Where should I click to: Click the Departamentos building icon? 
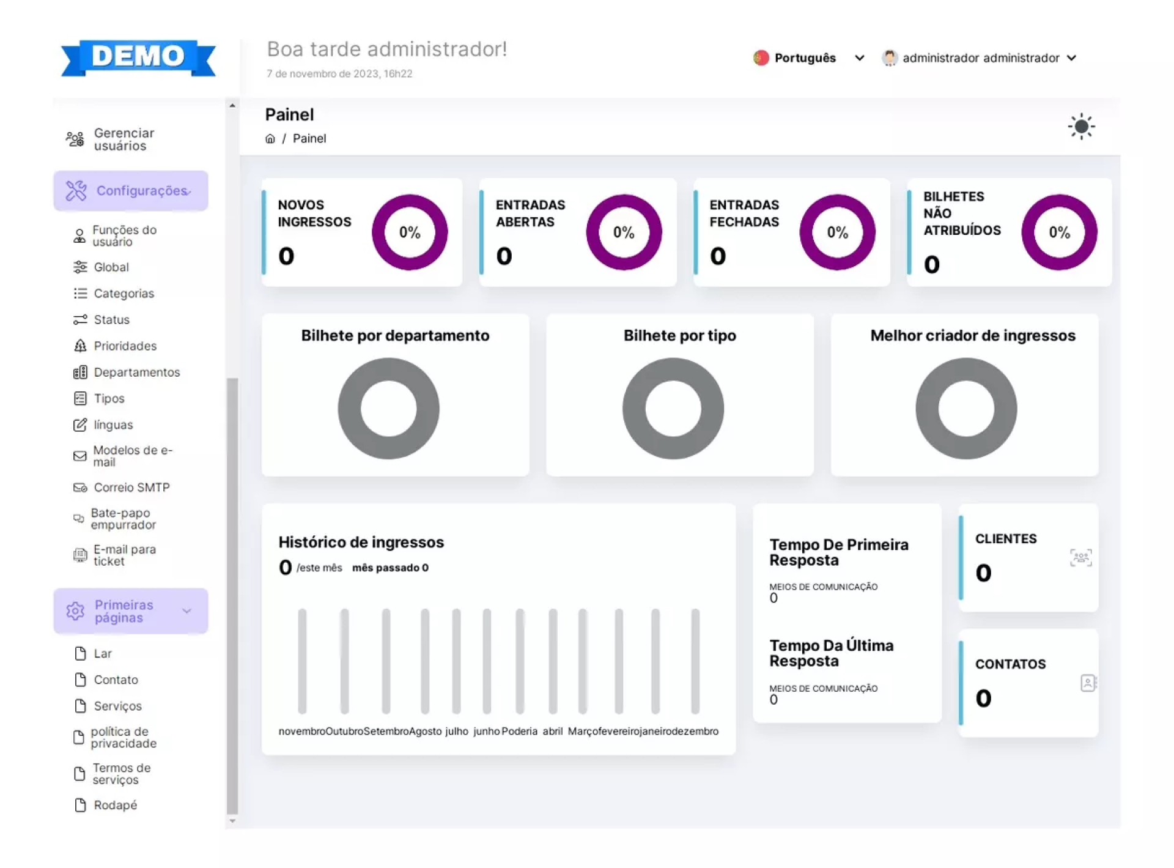[80, 373]
